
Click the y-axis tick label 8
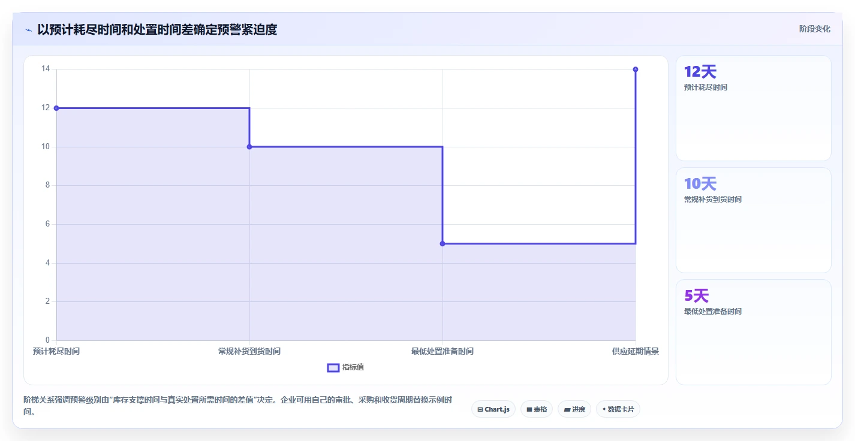(47, 185)
